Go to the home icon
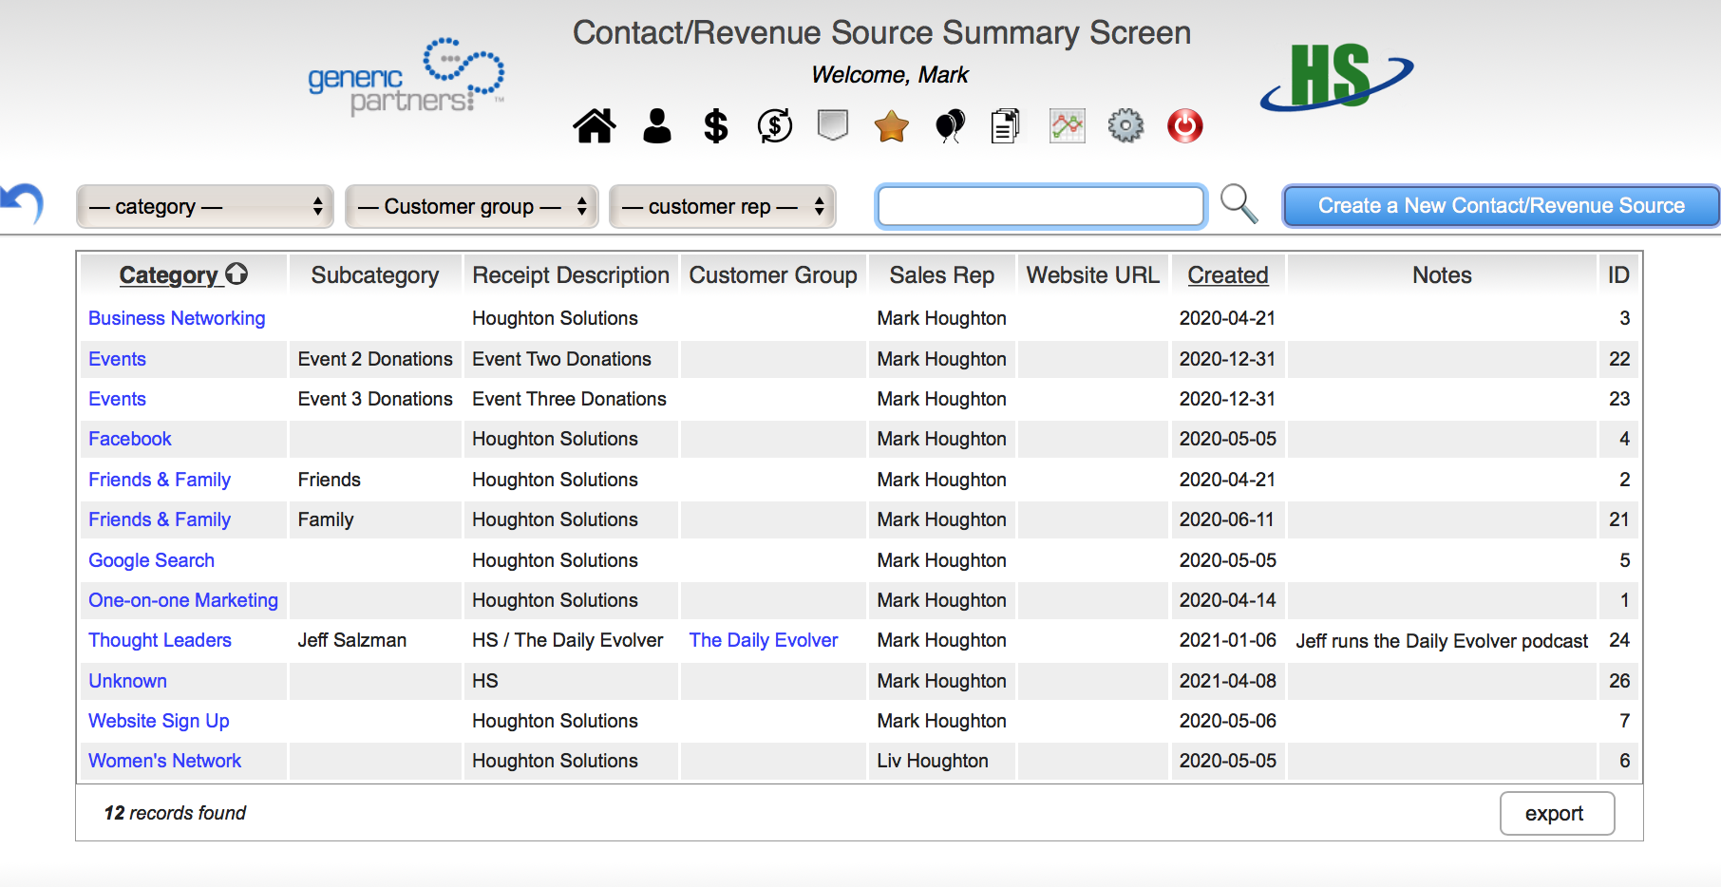This screenshot has height=887, width=1721. pyautogui.click(x=595, y=125)
